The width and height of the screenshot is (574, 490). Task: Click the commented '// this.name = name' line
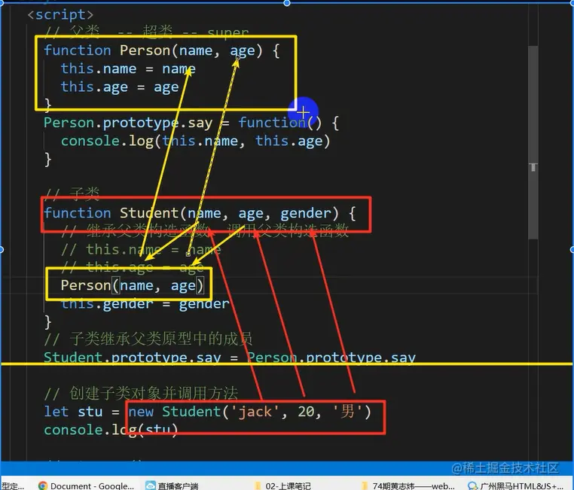point(141,249)
